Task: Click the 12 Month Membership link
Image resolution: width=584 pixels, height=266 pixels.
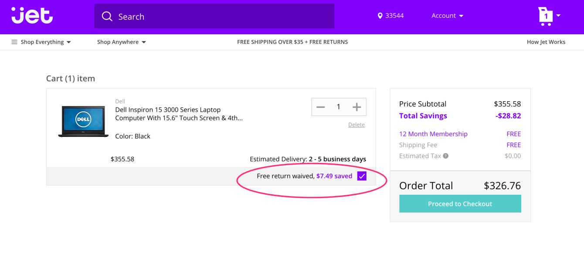Action: (433, 134)
